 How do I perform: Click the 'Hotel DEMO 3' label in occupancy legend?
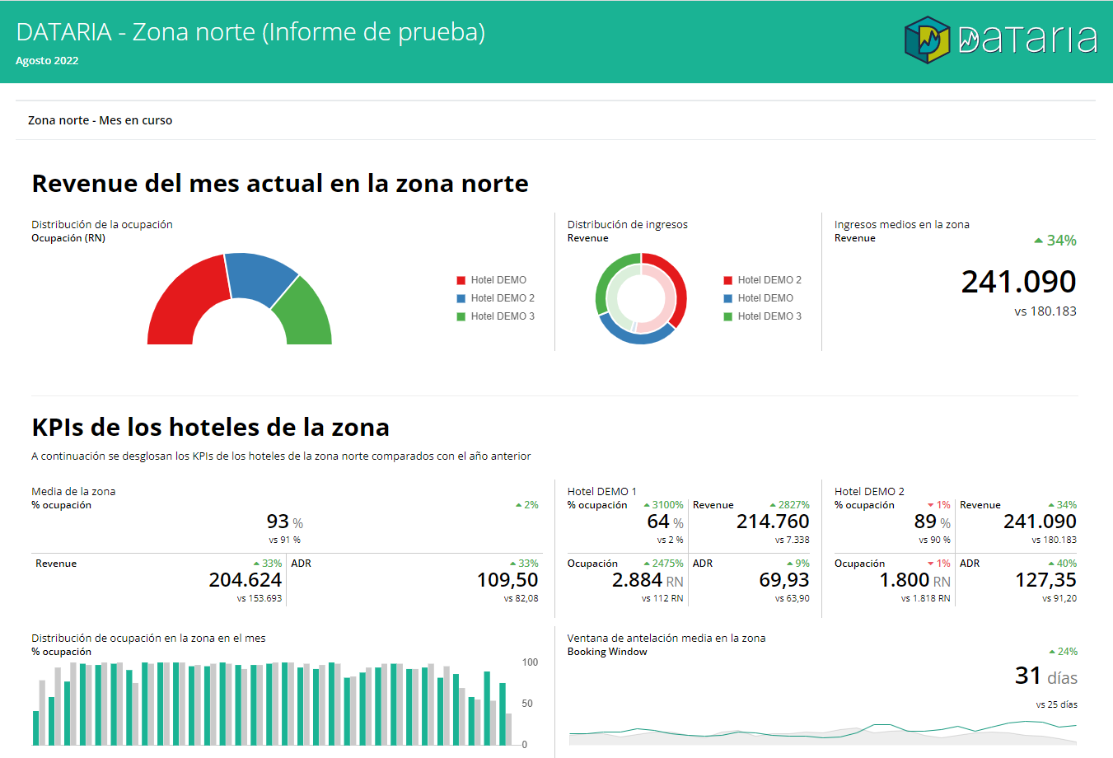click(x=503, y=316)
